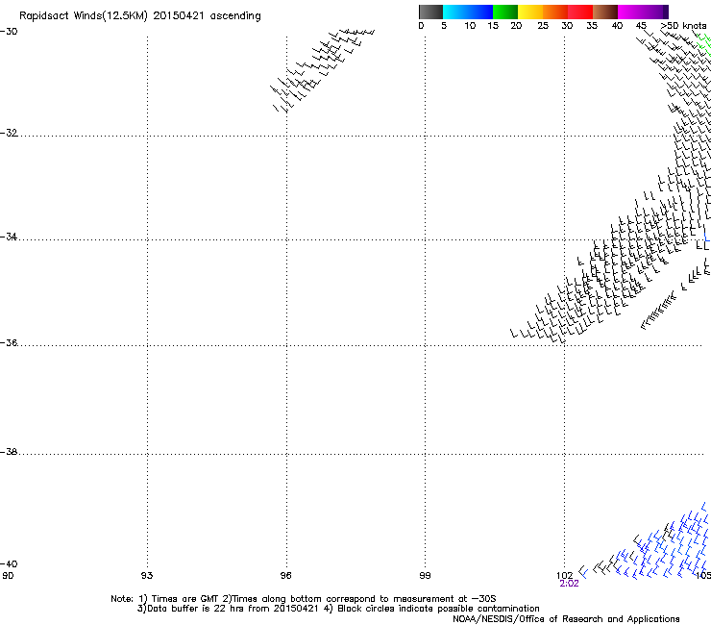Click longitude label '93'
Screen dimensions: 711x625
coord(147,576)
